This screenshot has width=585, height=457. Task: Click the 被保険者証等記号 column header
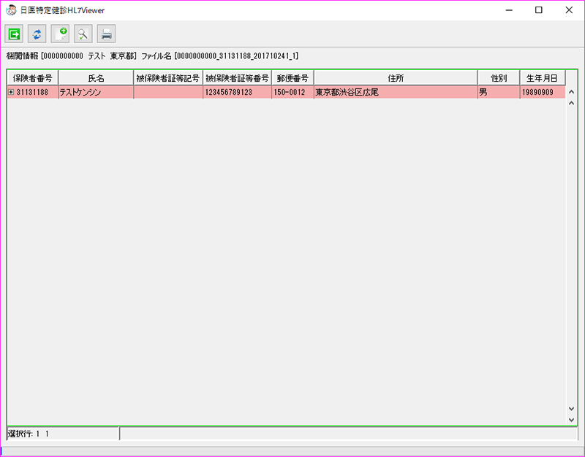pos(168,78)
